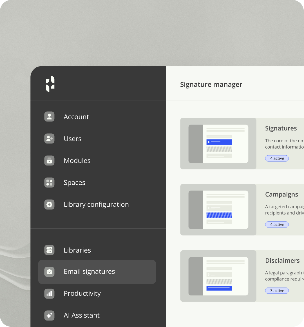Click the Users add-person icon
Image resolution: width=304 pixels, height=327 pixels.
pyautogui.click(x=49, y=138)
